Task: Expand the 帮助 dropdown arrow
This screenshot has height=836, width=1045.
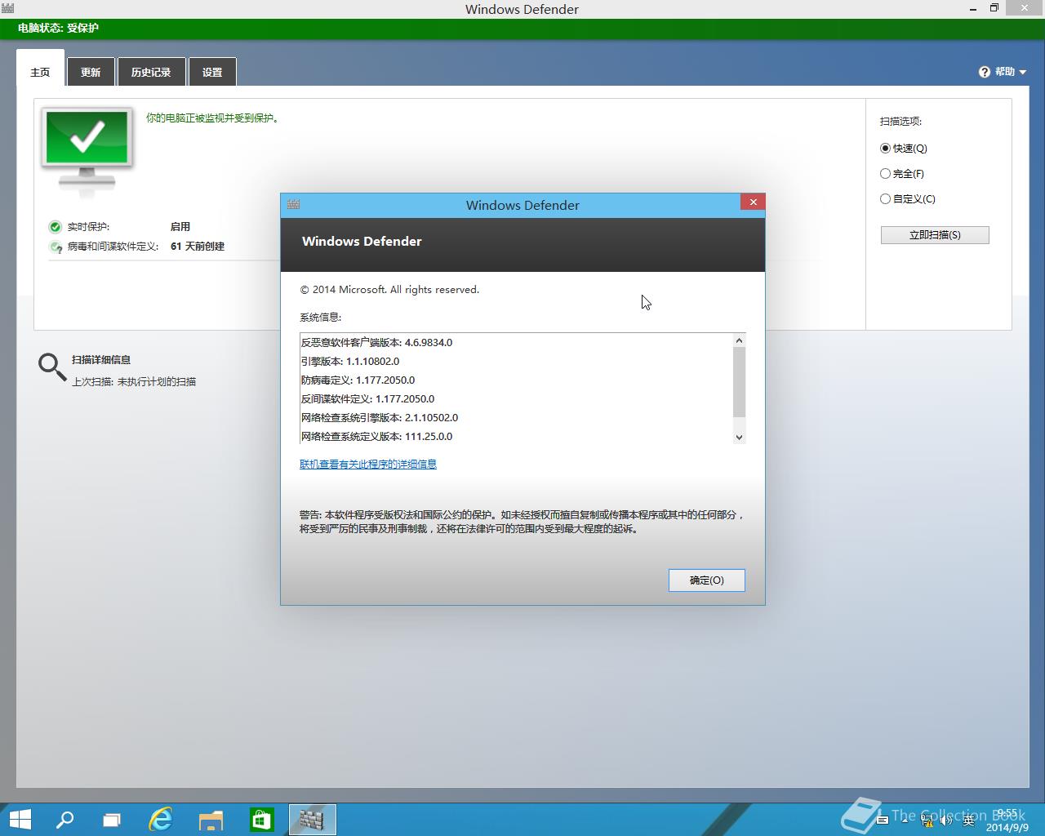Action: [1022, 72]
